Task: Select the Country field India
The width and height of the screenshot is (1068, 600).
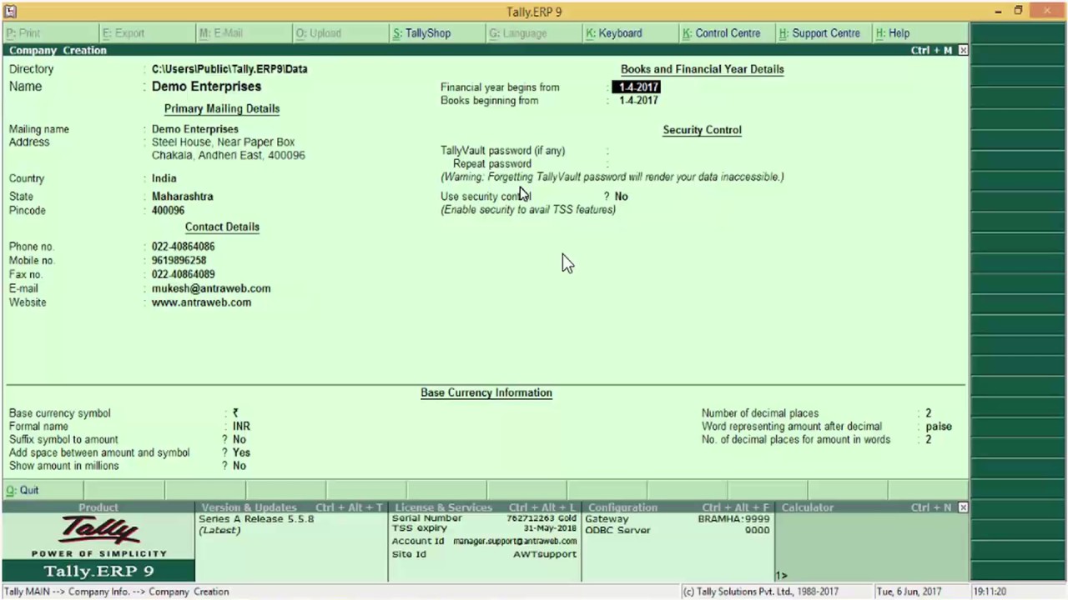Action: click(x=164, y=178)
